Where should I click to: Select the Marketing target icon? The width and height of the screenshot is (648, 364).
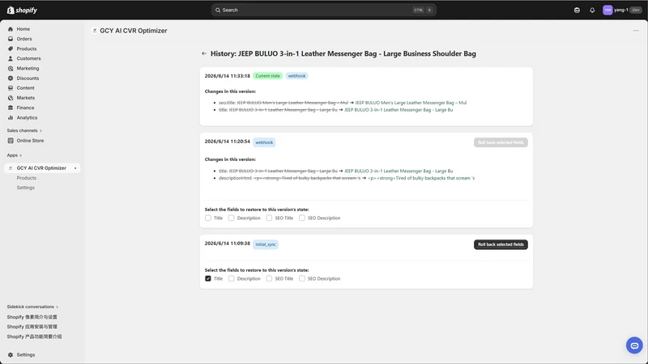pos(11,69)
